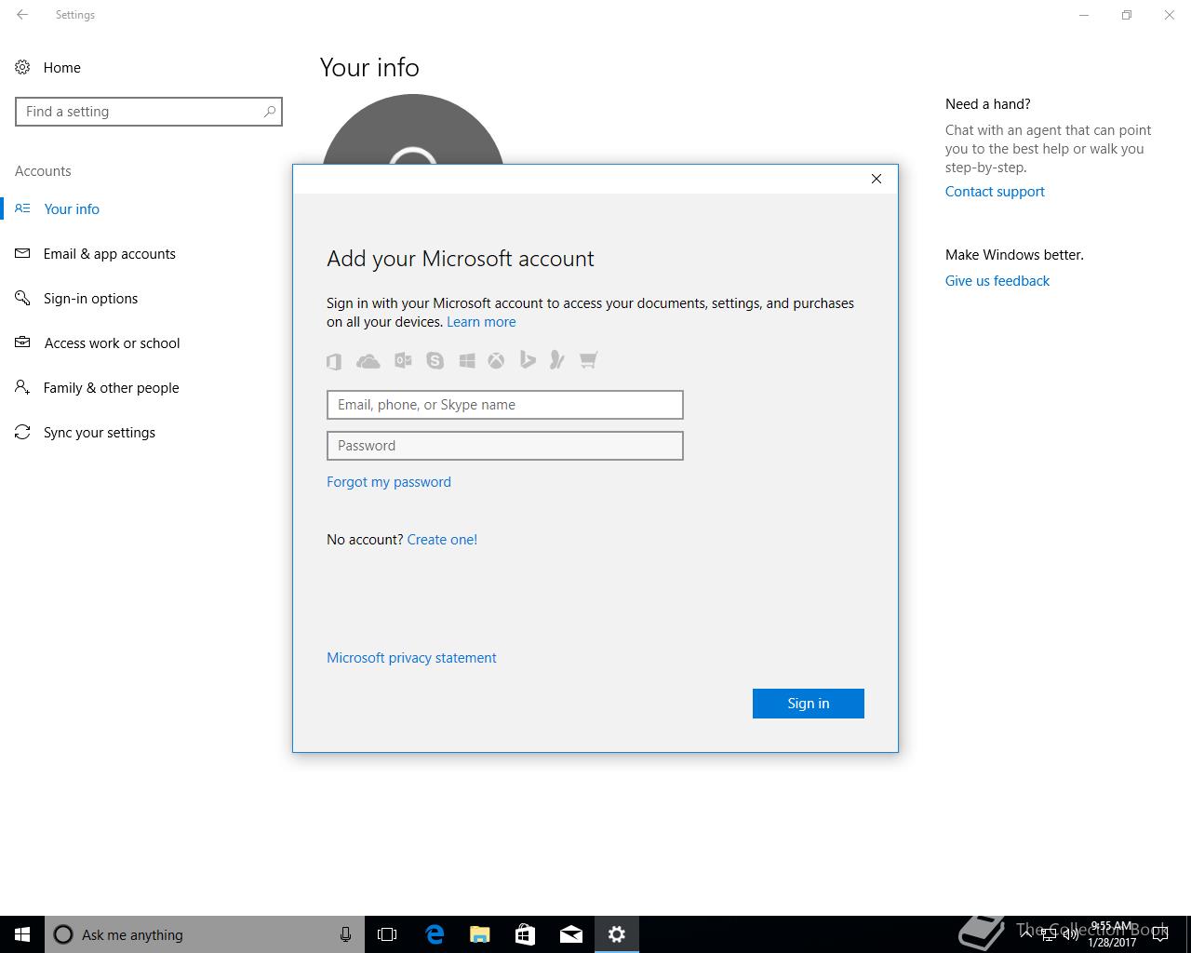Close the Add your Microsoft account dialog
This screenshot has width=1191, height=953.
(x=876, y=179)
